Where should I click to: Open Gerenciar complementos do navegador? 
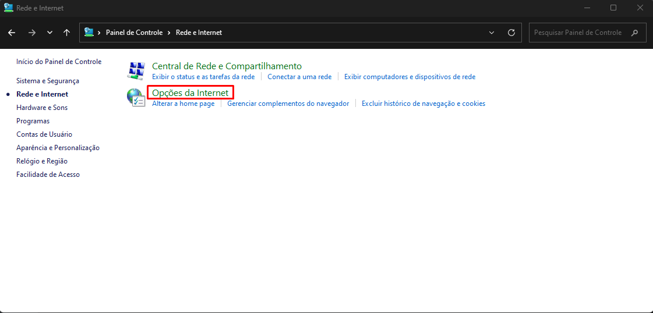(x=288, y=104)
